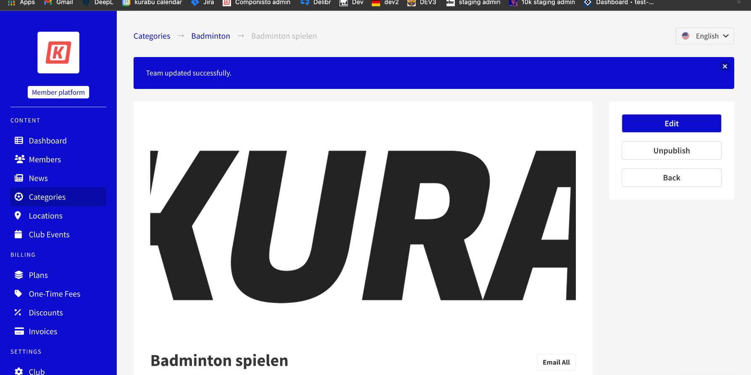Image resolution: width=751 pixels, height=375 pixels.
Task: Open the dev2 bookmark with German flag
Action: click(385, 3)
